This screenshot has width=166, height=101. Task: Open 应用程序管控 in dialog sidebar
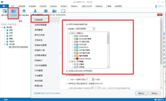41,55
